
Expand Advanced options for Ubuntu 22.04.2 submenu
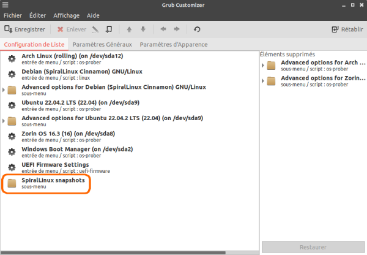coord(4,121)
